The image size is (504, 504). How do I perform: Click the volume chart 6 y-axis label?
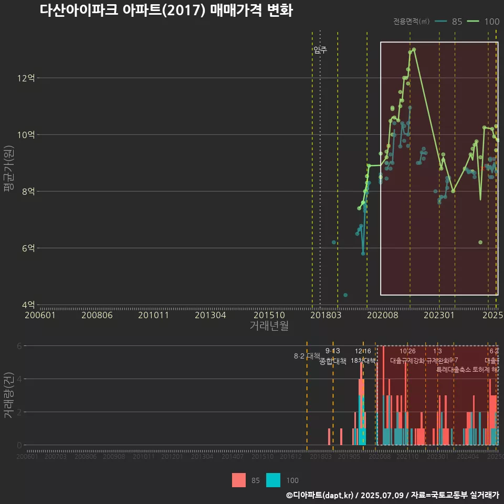[x=19, y=346]
